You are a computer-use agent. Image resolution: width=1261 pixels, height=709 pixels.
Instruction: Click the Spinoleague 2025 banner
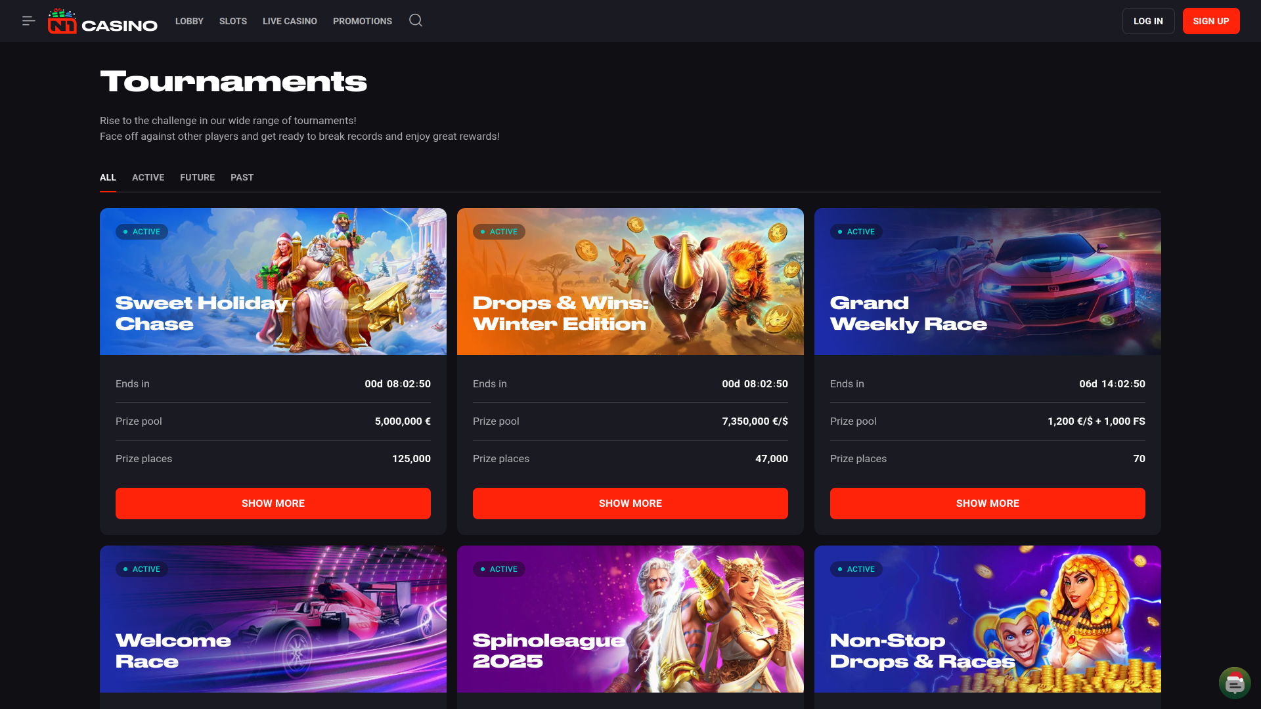[630, 619]
